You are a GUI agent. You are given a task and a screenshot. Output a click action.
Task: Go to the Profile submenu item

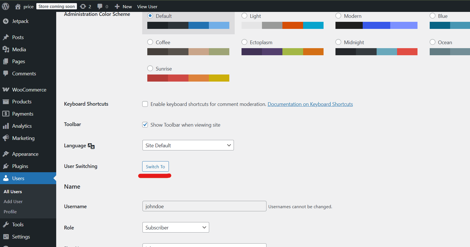pyautogui.click(x=10, y=212)
